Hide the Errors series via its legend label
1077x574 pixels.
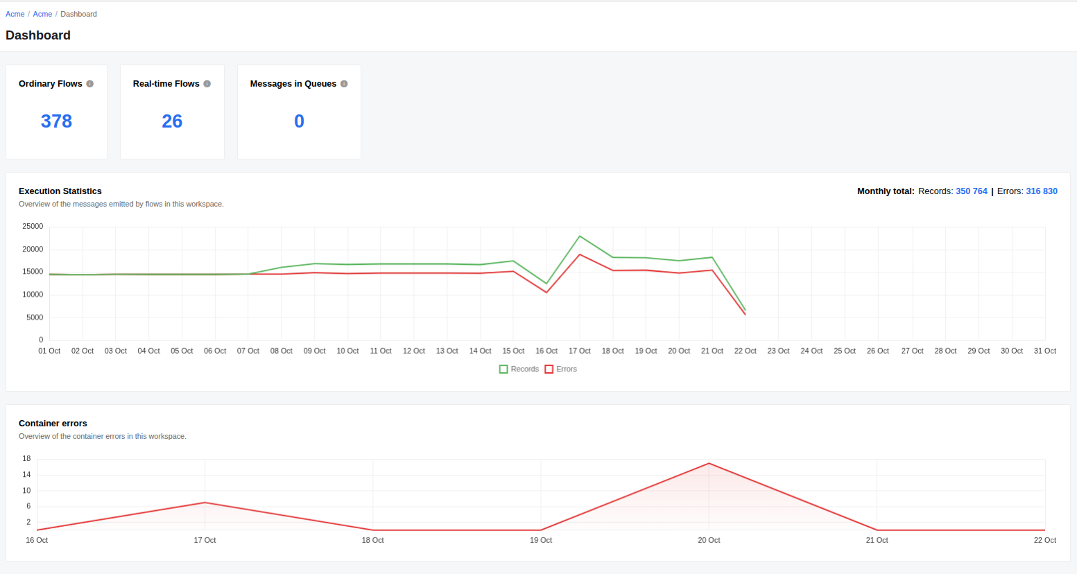tap(567, 369)
